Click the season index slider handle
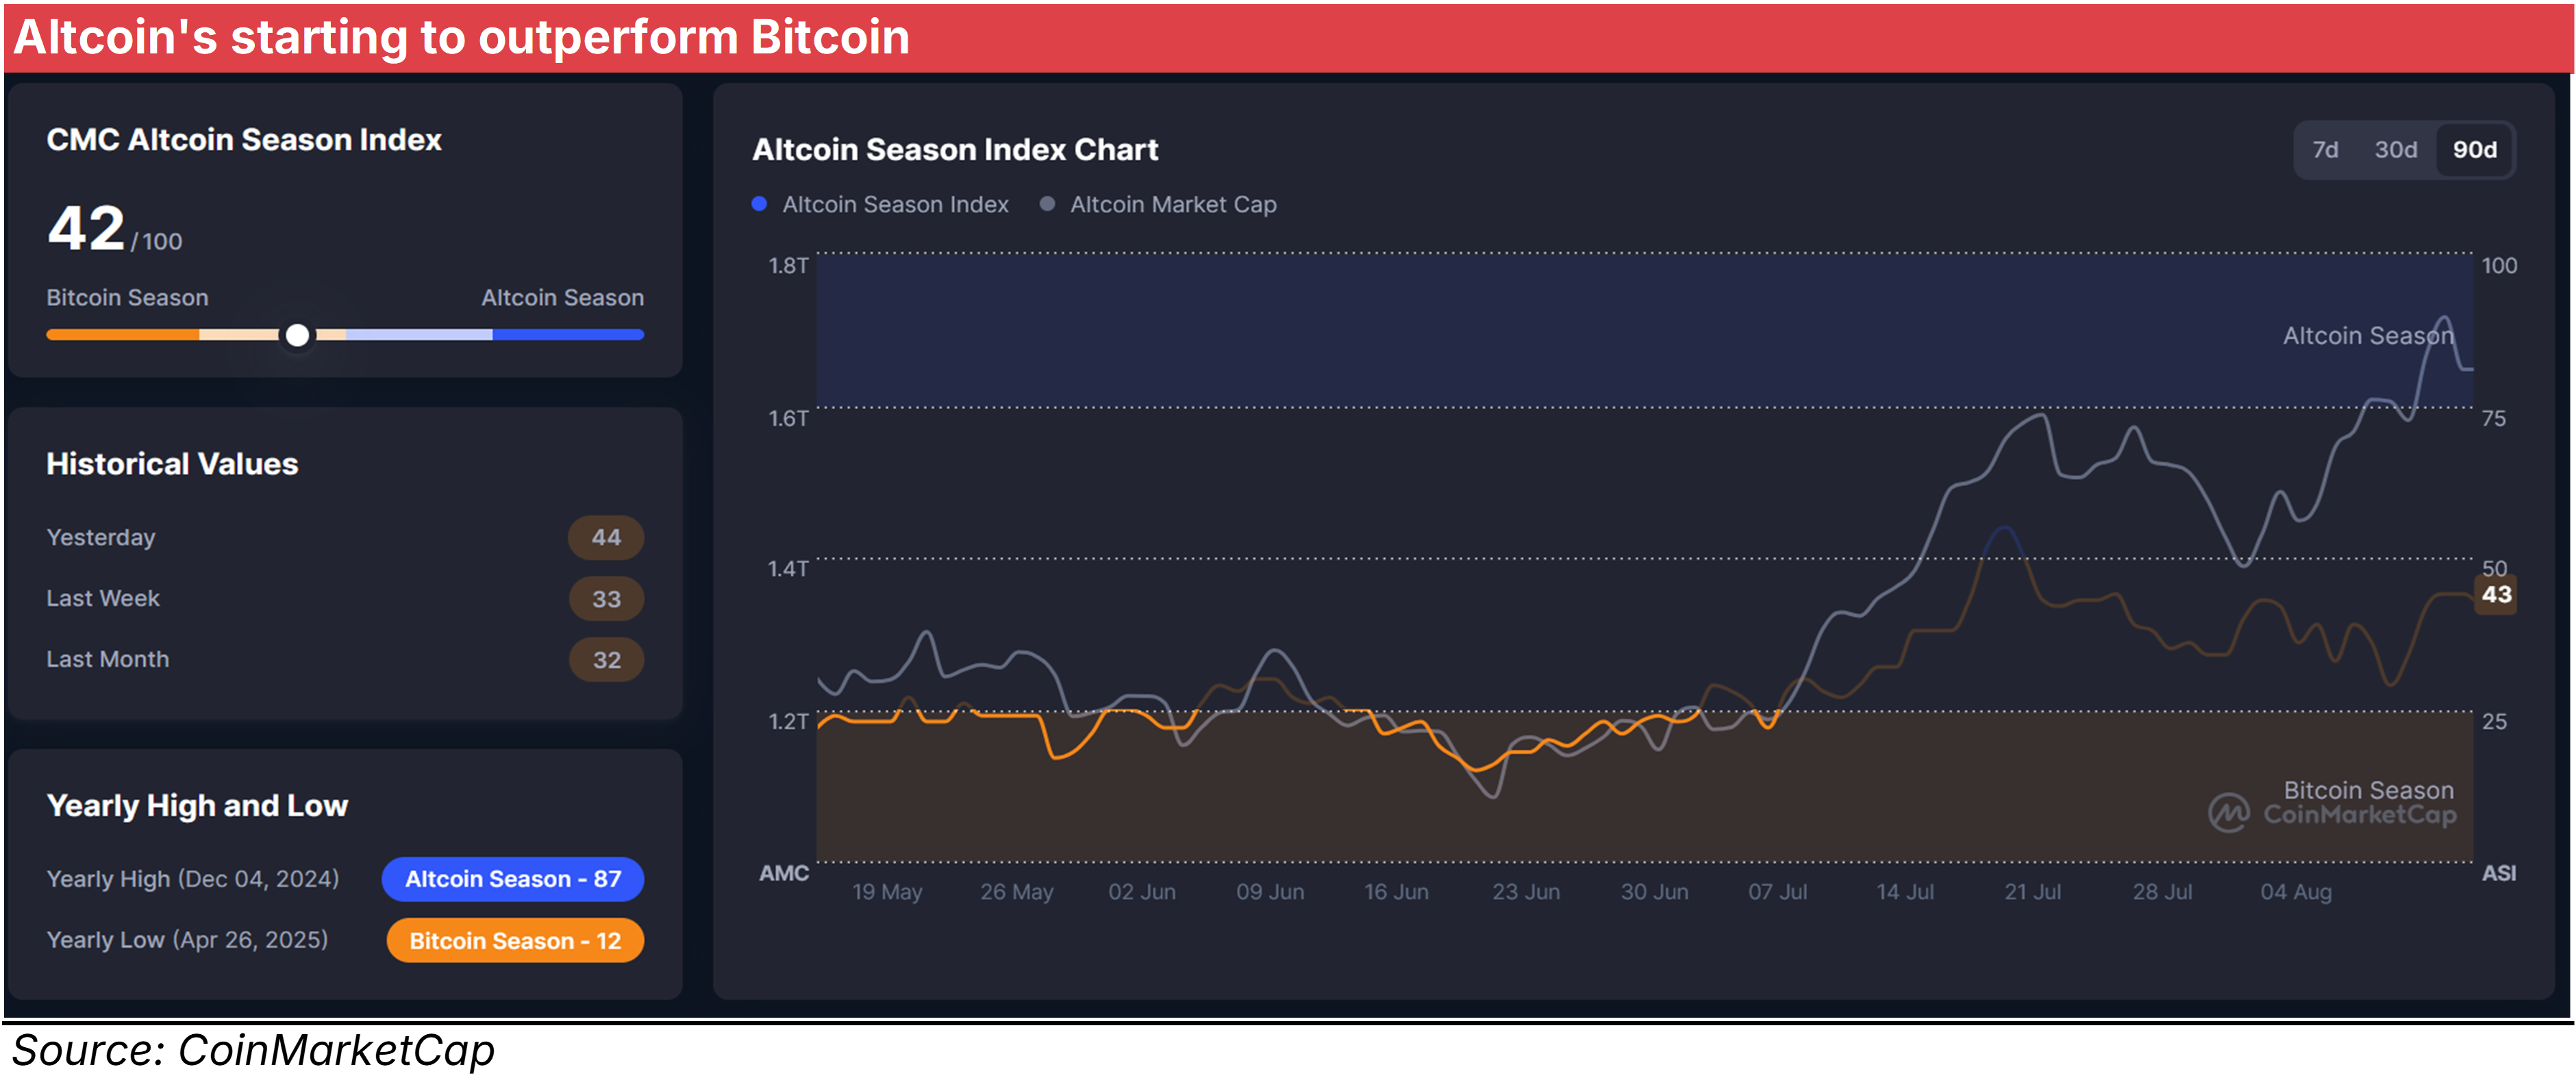 tap(297, 335)
